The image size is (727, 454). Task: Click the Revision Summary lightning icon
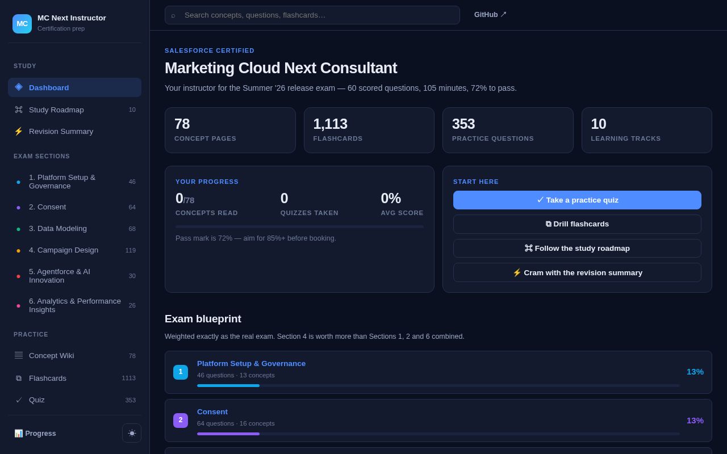point(19,131)
